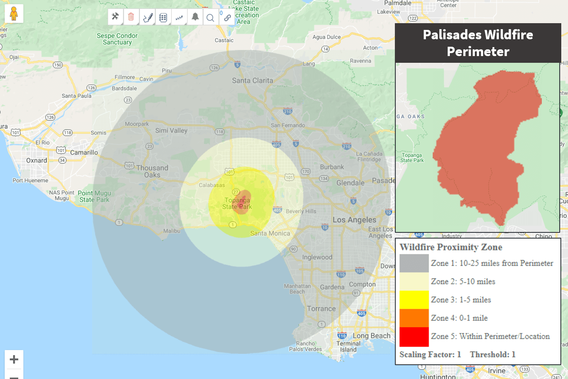Click 'Palisades Wildfire Perimeter' title
The height and width of the screenshot is (379, 568).
coord(478,43)
